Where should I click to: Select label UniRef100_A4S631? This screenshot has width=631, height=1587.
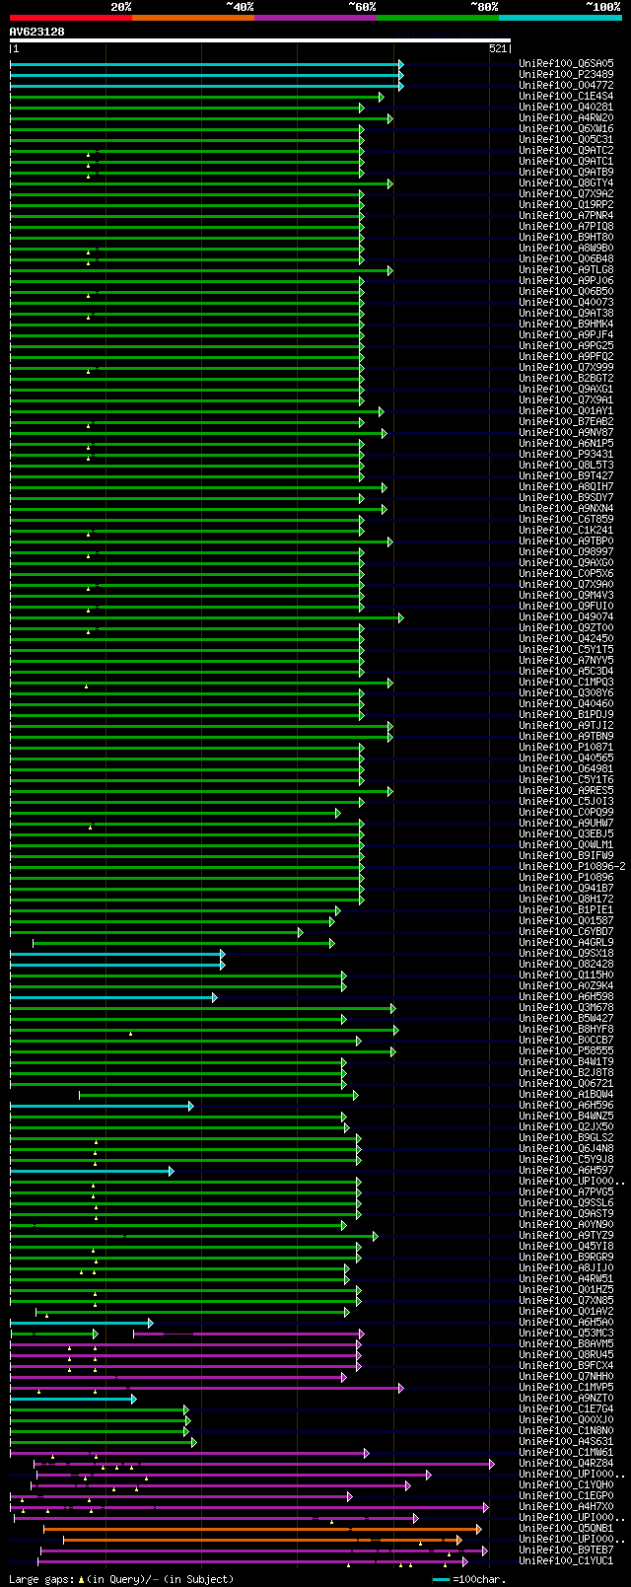(566, 1442)
